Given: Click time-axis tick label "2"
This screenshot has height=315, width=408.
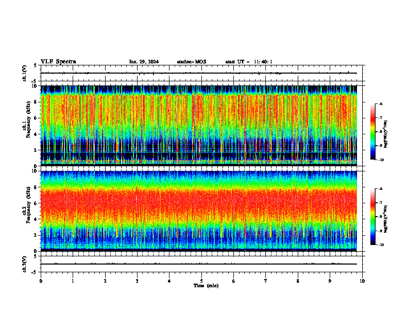Looking at the screenshot, I should tap(105, 281).
